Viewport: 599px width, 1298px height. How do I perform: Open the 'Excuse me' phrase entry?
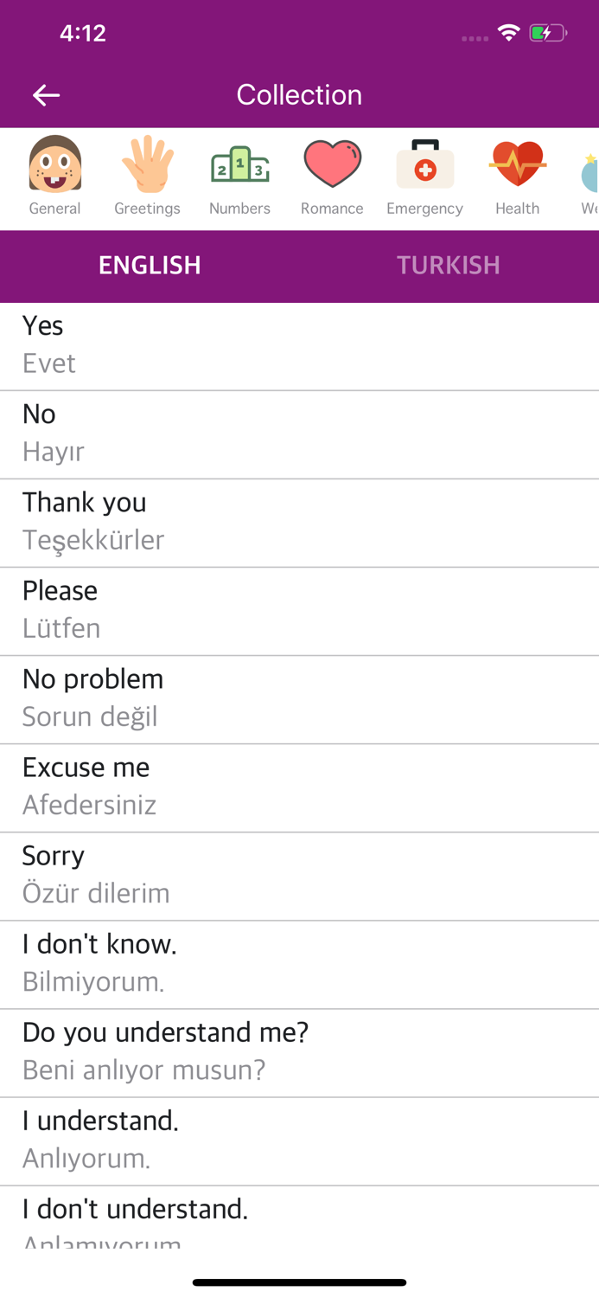(299, 786)
